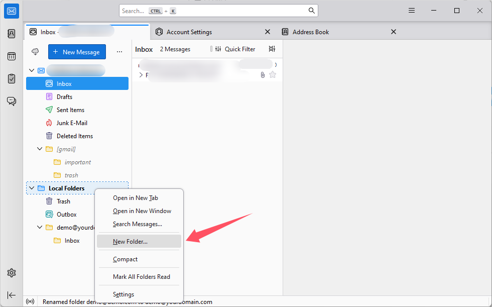Screen dimensions: 492x307
Task: Open the Chat space icon
Action: coord(12,101)
